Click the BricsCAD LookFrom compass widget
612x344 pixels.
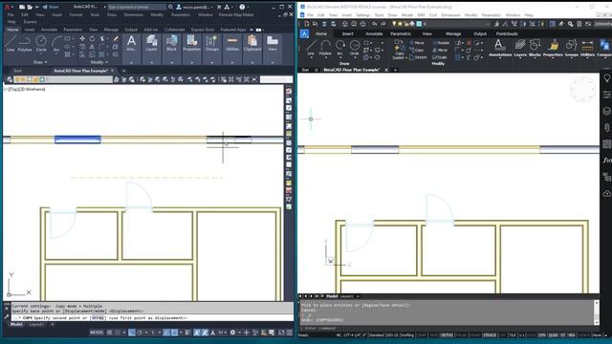pos(582,89)
